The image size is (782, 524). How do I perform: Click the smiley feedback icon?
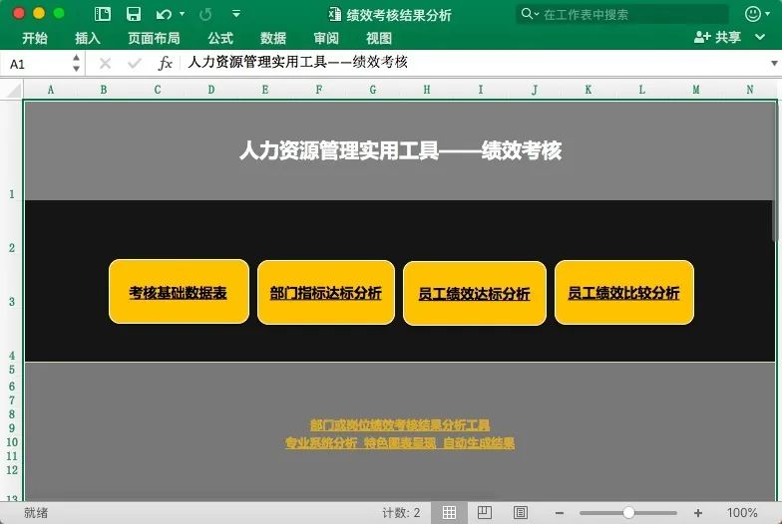[752, 14]
